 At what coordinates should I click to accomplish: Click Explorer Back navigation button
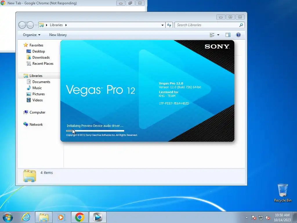click(x=22, y=25)
